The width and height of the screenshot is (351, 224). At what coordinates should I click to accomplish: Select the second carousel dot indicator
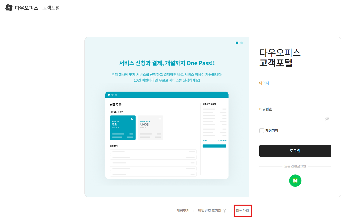click(242, 43)
